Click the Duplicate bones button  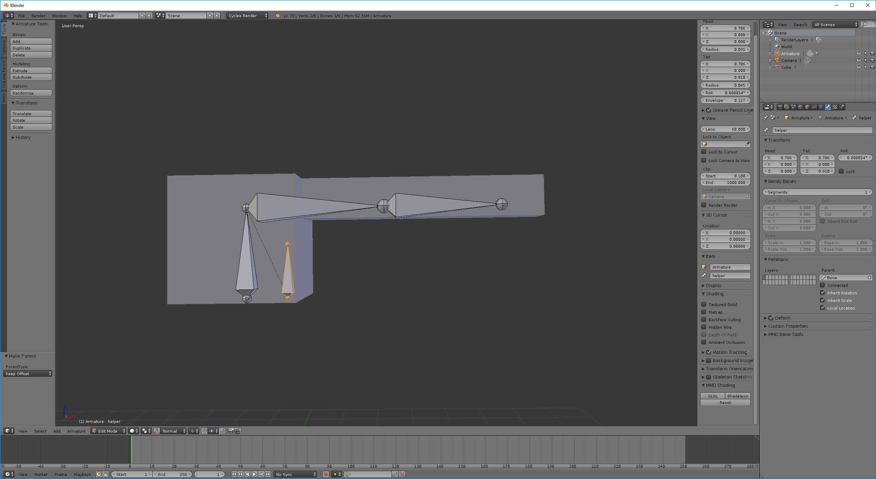tap(31, 48)
